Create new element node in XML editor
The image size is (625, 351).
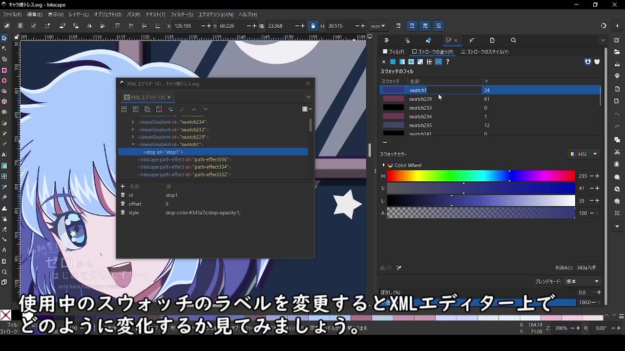[124, 109]
